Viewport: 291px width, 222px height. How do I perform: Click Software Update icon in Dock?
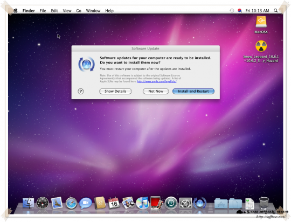[199, 203]
